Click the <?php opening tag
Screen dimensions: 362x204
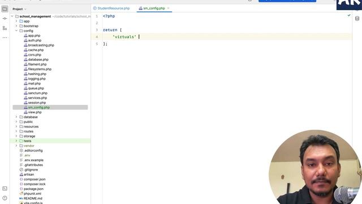[109, 16]
